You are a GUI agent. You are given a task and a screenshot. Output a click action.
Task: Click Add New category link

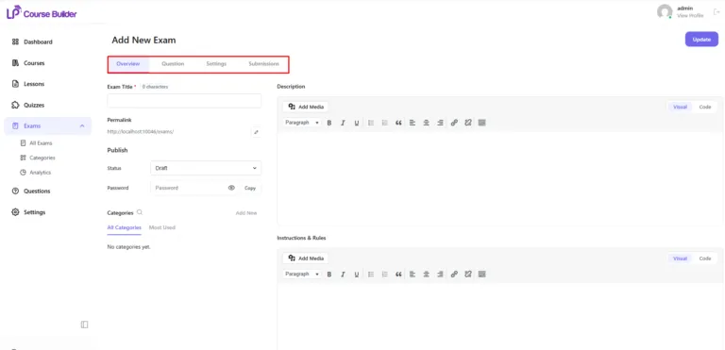pyautogui.click(x=246, y=213)
